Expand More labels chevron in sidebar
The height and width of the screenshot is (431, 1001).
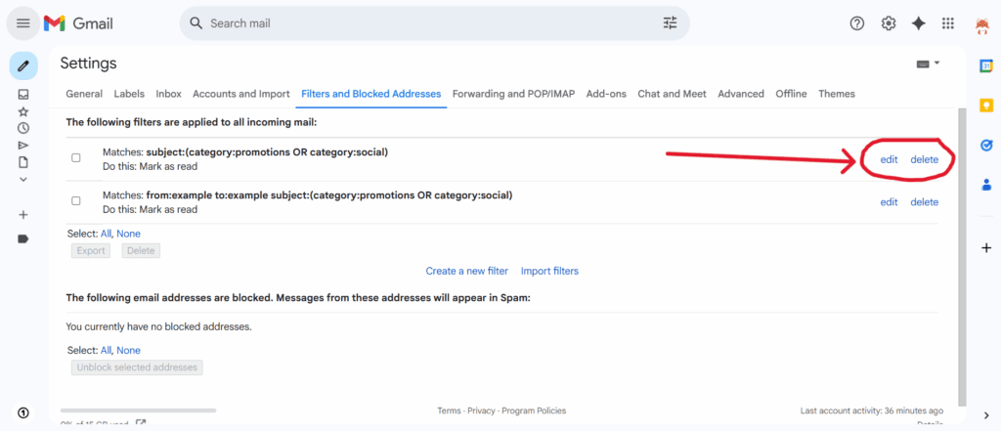[23, 180]
